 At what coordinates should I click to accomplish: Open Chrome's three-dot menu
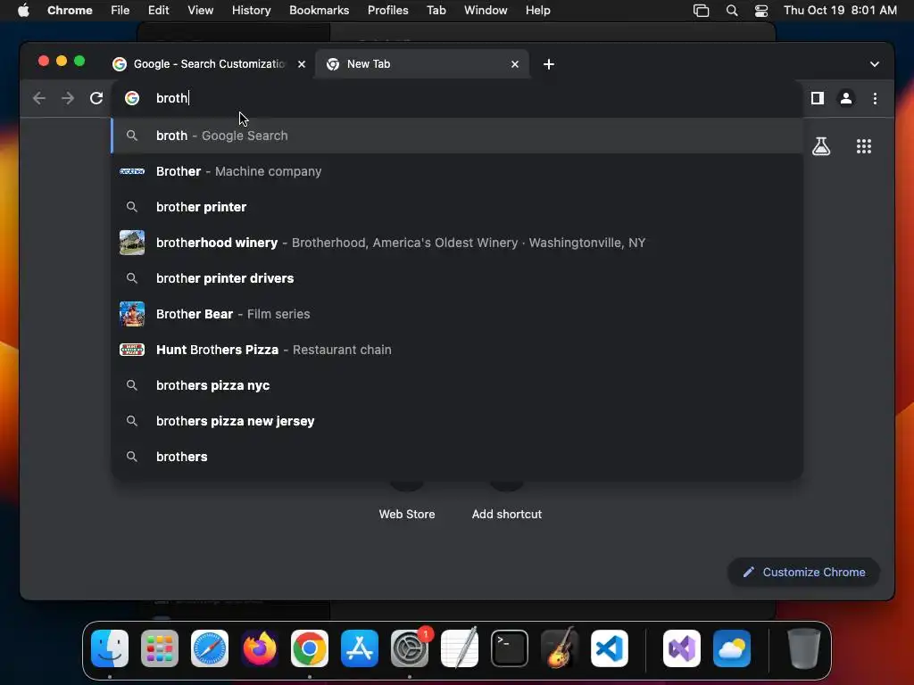tap(875, 98)
